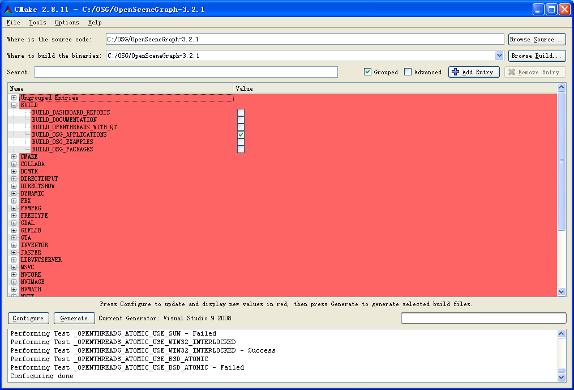The width and height of the screenshot is (574, 390).
Task: Expand the LIBVNCSERVER group
Action: (14, 260)
